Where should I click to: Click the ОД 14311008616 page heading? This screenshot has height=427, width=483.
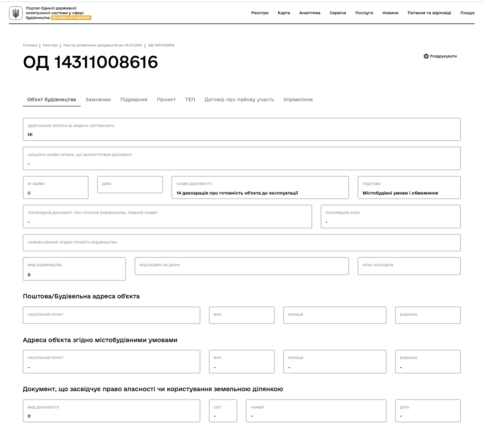click(90, 62)
